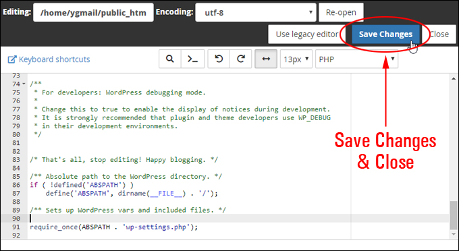This screenshot has width=459, height=251.
Task: Click the 'Sets up WordPress vars' comment line
Action: click(x=128, y=211)
